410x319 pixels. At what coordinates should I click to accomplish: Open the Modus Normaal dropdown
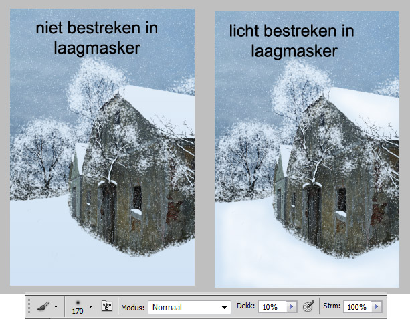click(189, 307)
